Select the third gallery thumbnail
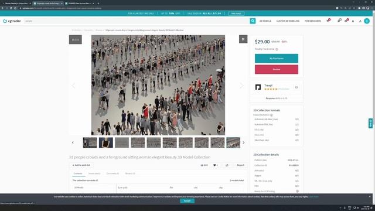This screenshot has height=211, width=375. 122,142
